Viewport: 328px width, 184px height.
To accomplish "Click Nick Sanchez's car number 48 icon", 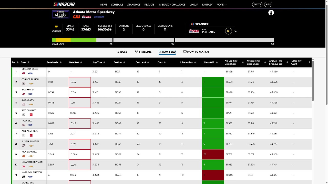I will pos(24,156).
